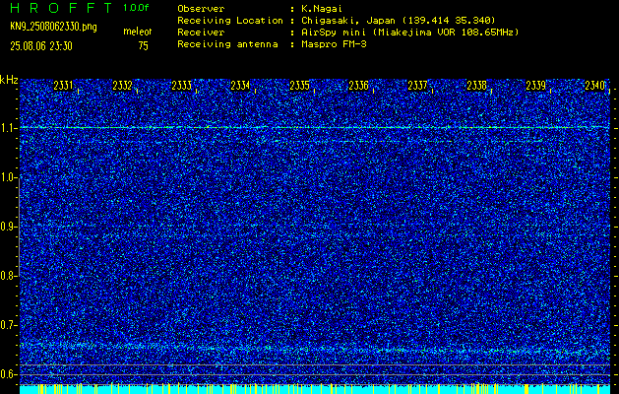
Task: Click the 0.6 frequency axis label
Action: 8,374
